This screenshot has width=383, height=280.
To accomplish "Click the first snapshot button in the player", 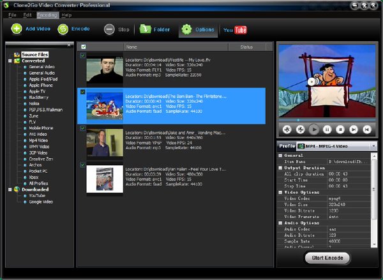I will (287, 129).
